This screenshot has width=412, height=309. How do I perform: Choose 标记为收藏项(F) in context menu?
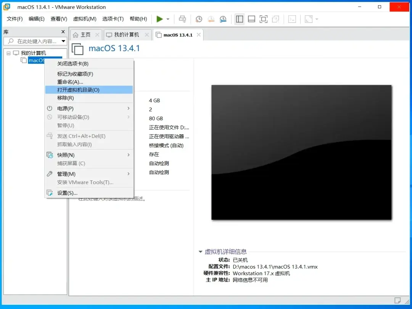pos(89,74)
